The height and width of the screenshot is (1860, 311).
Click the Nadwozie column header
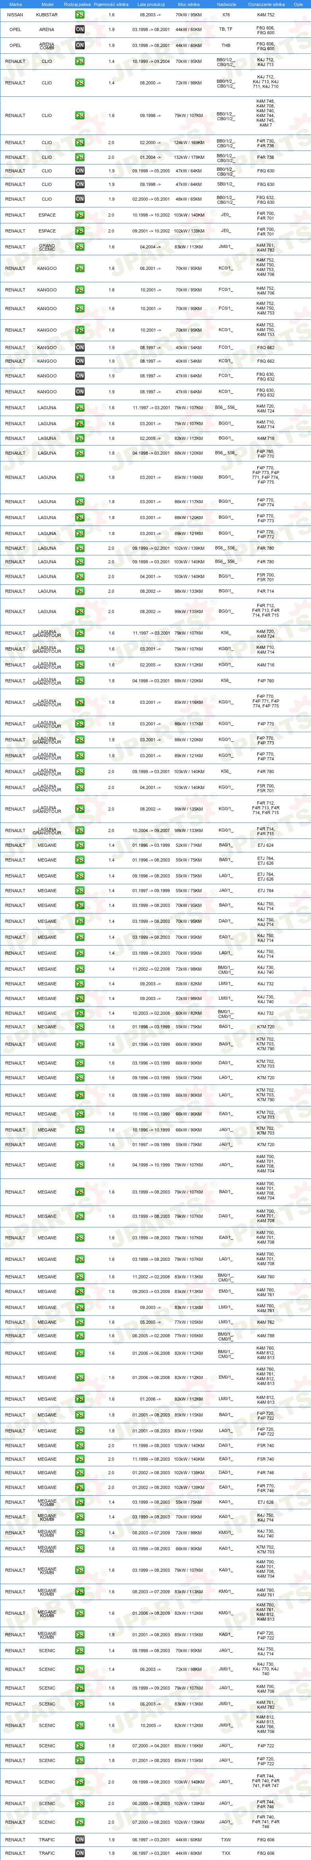click(x=226, y=4)
